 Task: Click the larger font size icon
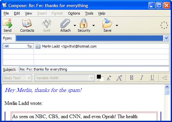click(x=119, y=78)
